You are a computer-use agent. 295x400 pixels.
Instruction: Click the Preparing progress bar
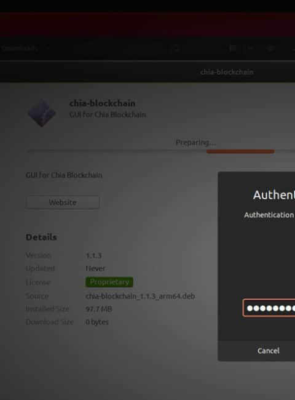(161, 151)
